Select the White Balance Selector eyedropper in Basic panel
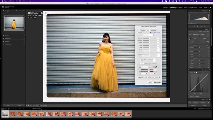The height and width of the screenshot is (120, 213). [190, 39]
